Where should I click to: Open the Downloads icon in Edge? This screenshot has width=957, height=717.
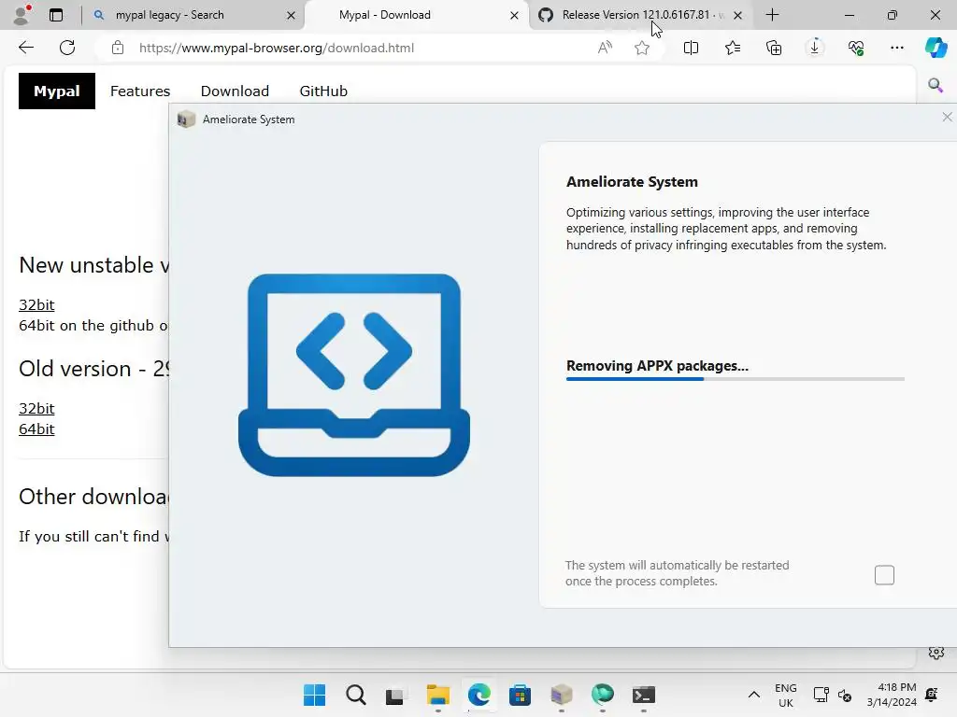tap(815, 48)
